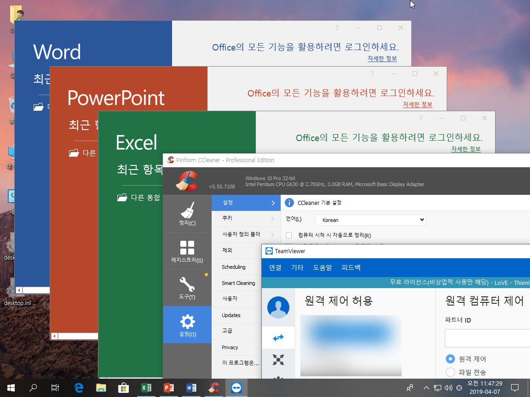Viewport: 530px width, 397px height.
Task: Select 파일 전송 radio button in TeamViewer
Action: click(450, 372)
